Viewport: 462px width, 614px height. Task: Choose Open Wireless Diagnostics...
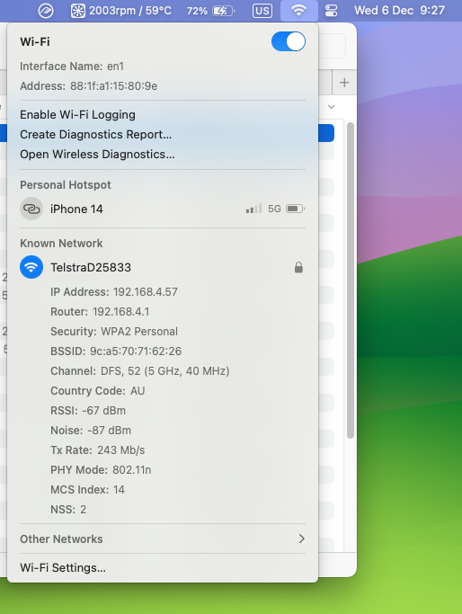click(x=97, y=155)
